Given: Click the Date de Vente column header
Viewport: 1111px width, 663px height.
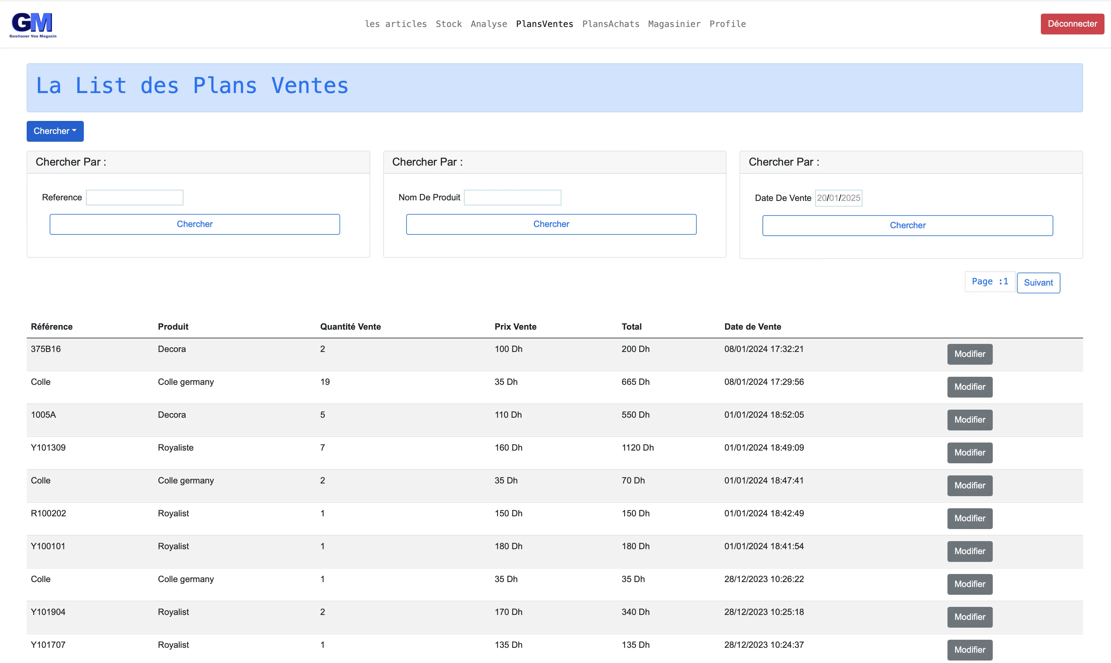Looking at the screenshot, I should (x=753, y=327).
